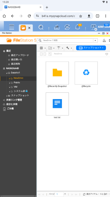Screen dimensions: 110x197
Task: Open 最近削除 in sidebar
Action: [x=16, y=64]
